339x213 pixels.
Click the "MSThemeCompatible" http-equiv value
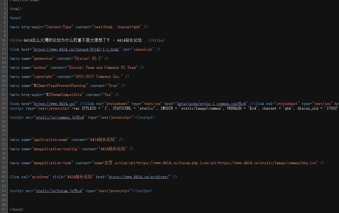64,95
